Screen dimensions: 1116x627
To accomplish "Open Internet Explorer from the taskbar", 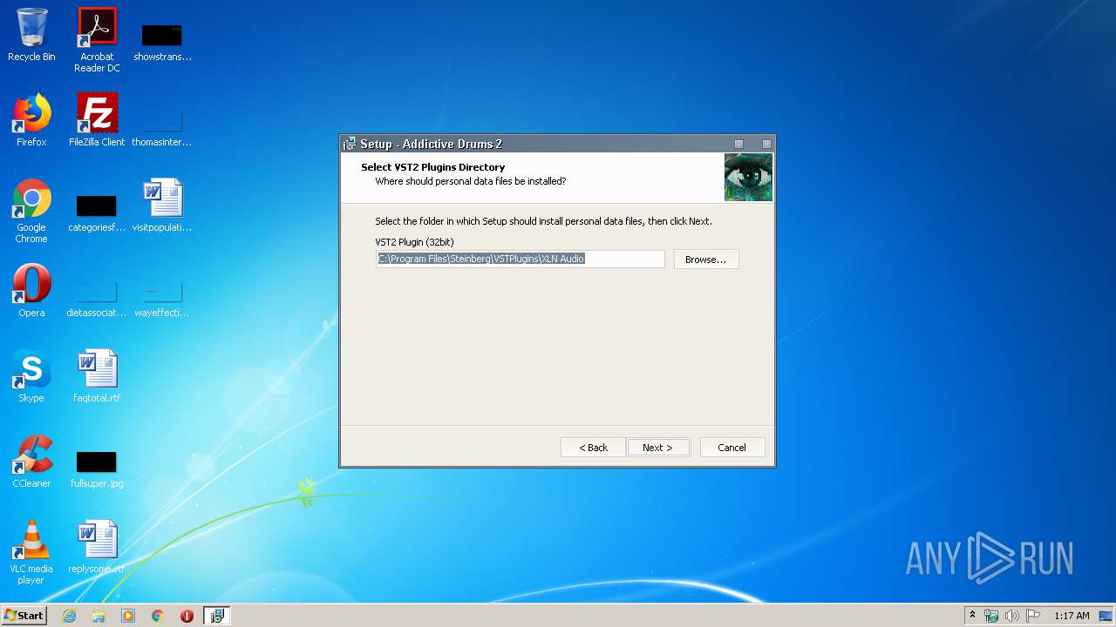I will click(69, 616).
